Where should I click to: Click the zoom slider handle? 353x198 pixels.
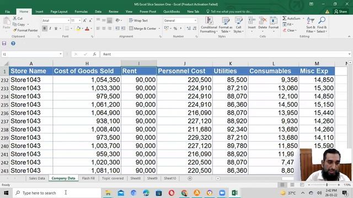327,185
